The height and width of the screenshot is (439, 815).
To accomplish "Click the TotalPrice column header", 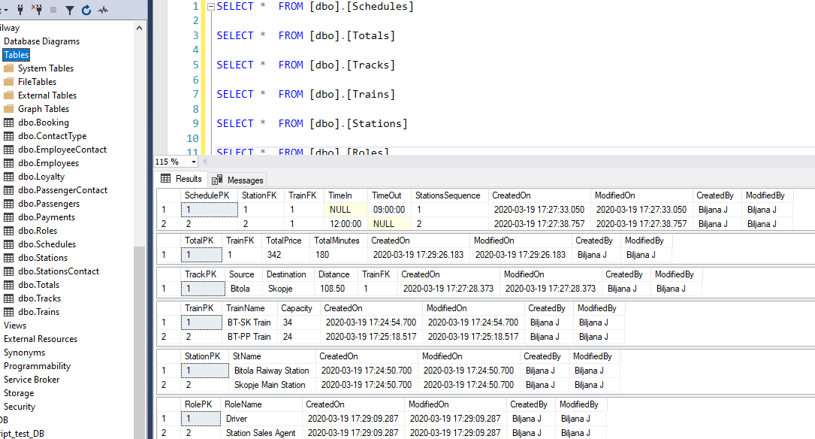I will (x=283, y=241).
